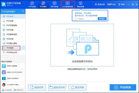The image size is (139, 93).
Task: Select the WPS转换 toolbar icon
Action: pyautogui.click(x=54, y=3)
